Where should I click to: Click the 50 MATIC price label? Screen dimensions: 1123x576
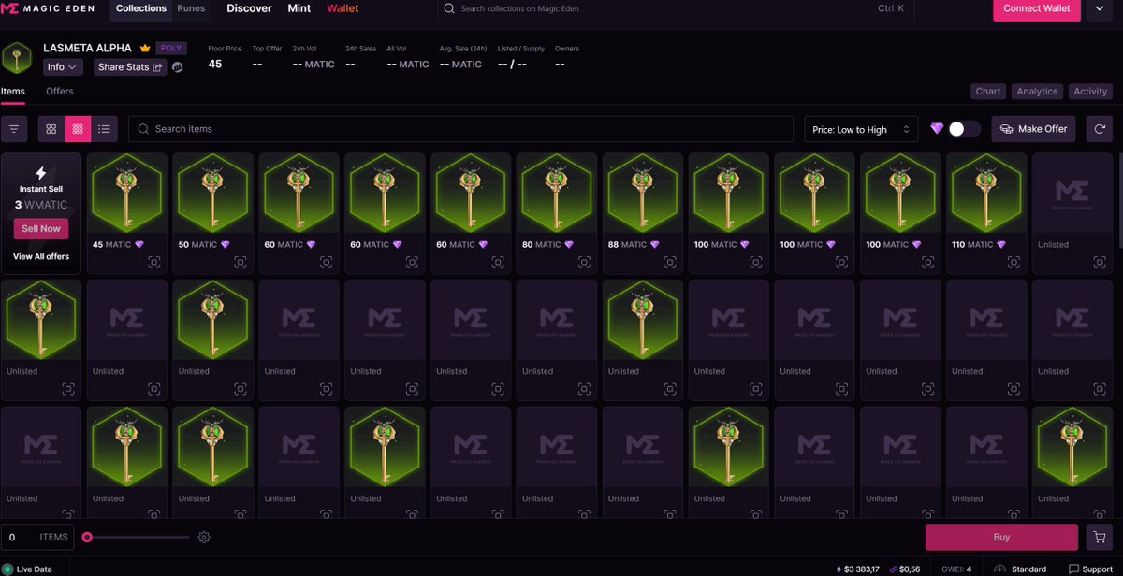(197, 244)
